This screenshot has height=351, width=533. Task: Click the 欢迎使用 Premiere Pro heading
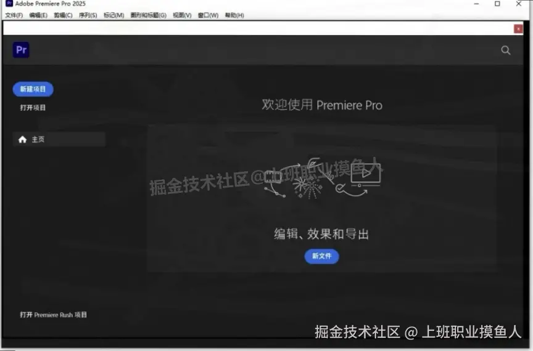click(x=322, y=105)
